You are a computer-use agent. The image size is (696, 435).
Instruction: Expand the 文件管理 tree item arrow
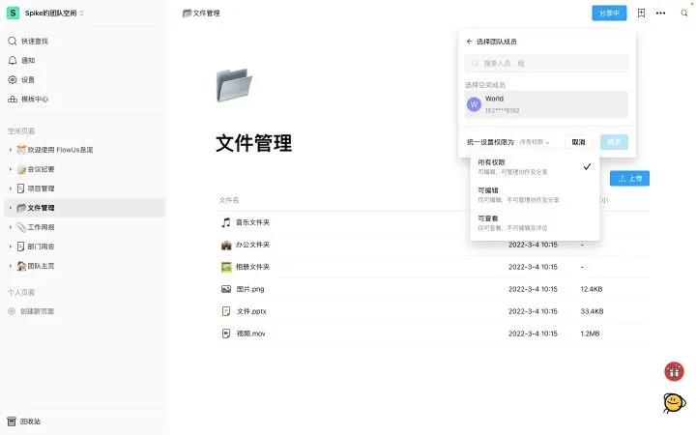pos(11,208)
